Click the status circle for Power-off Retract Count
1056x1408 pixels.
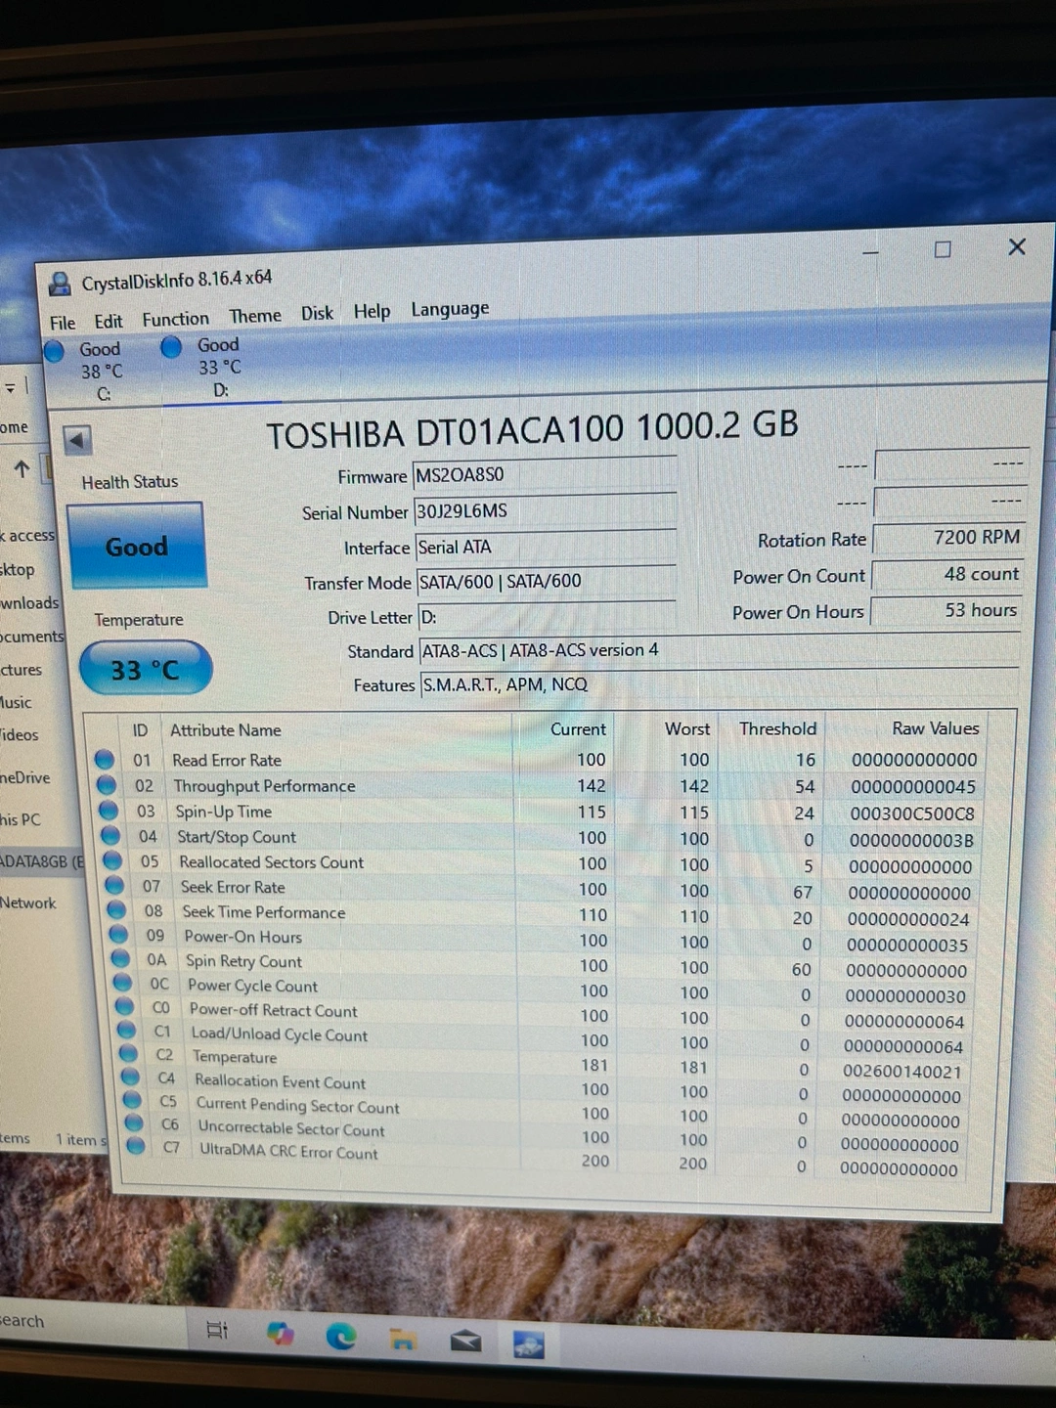coord(124,1006)
